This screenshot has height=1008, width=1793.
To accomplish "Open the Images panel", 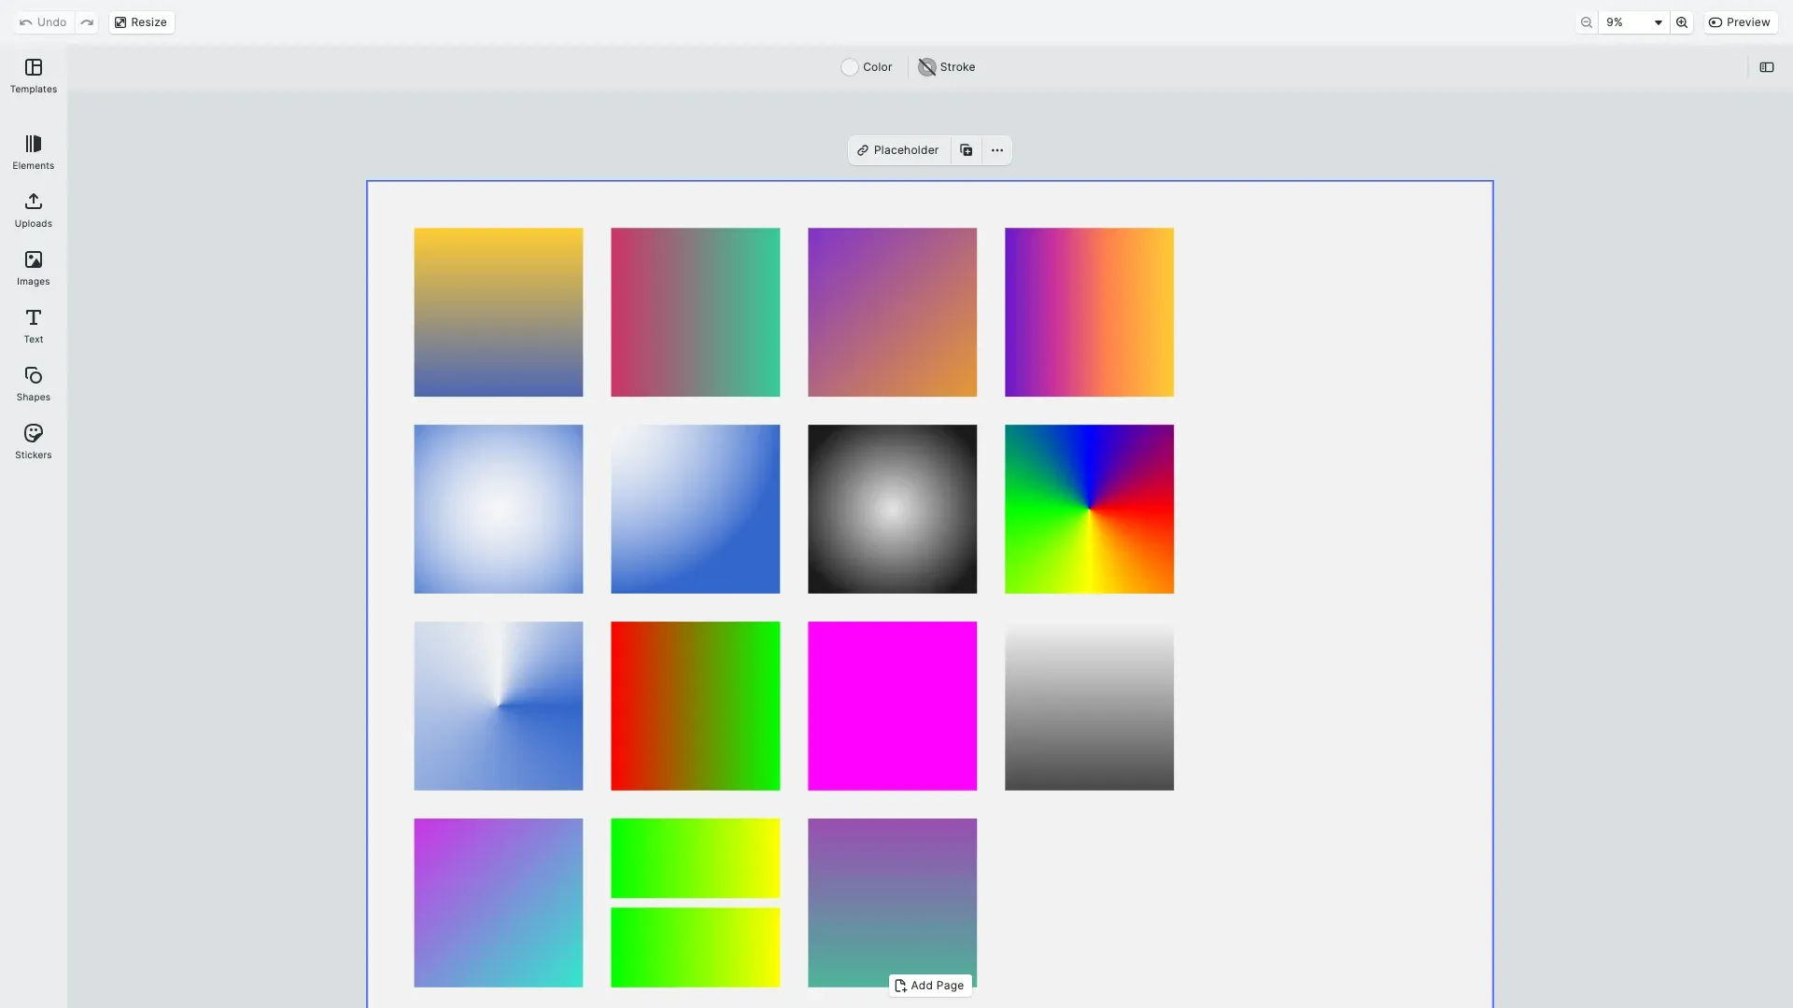I will click(34, 268).
